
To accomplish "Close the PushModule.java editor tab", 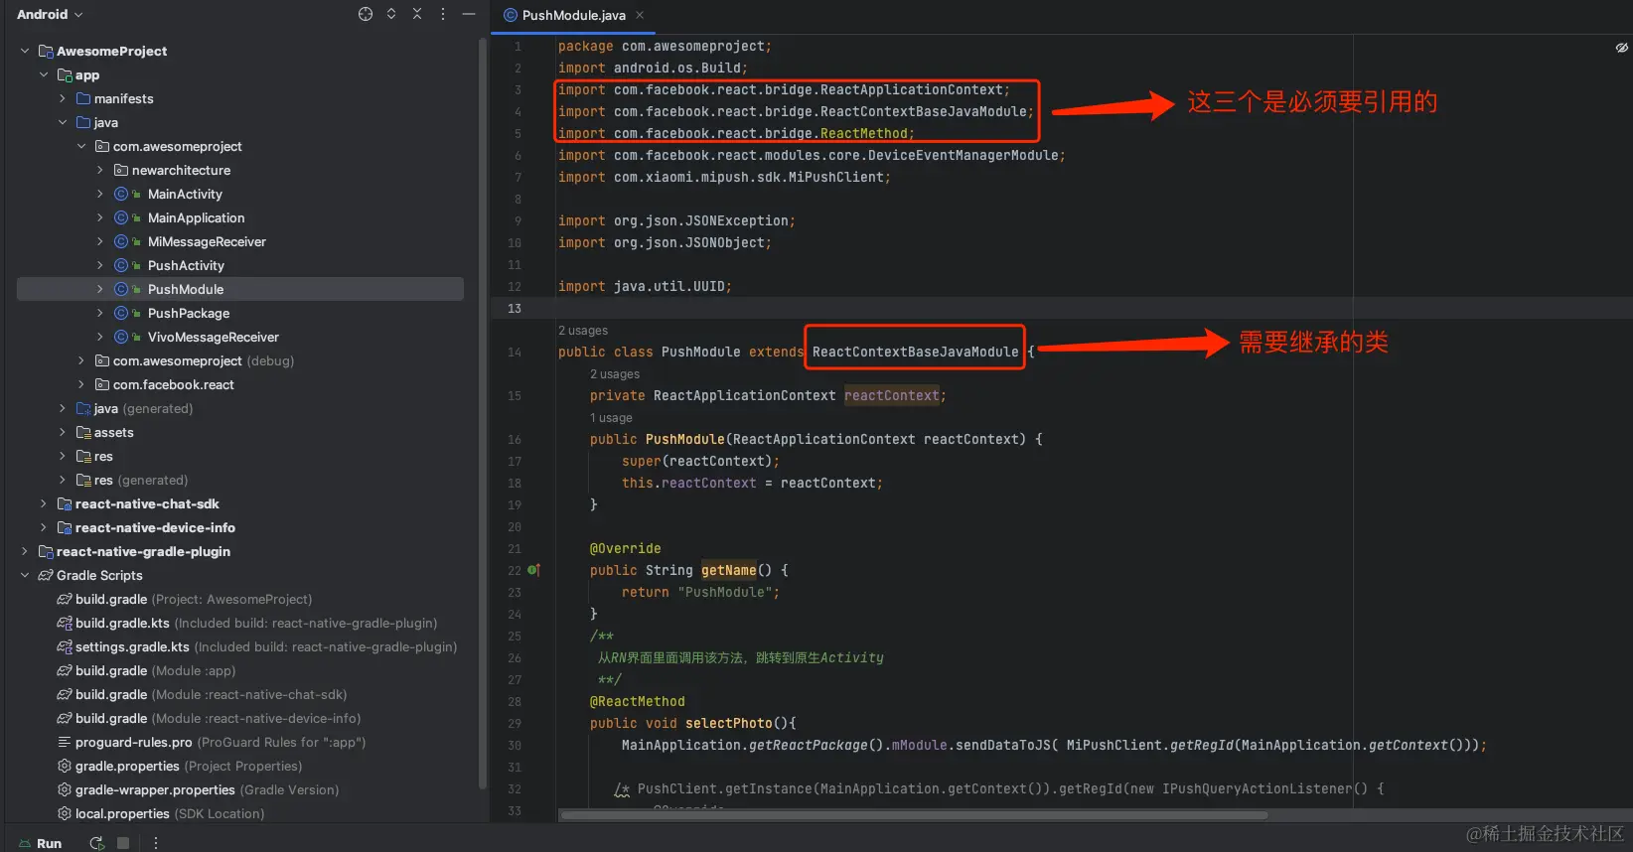I will 640,15.
